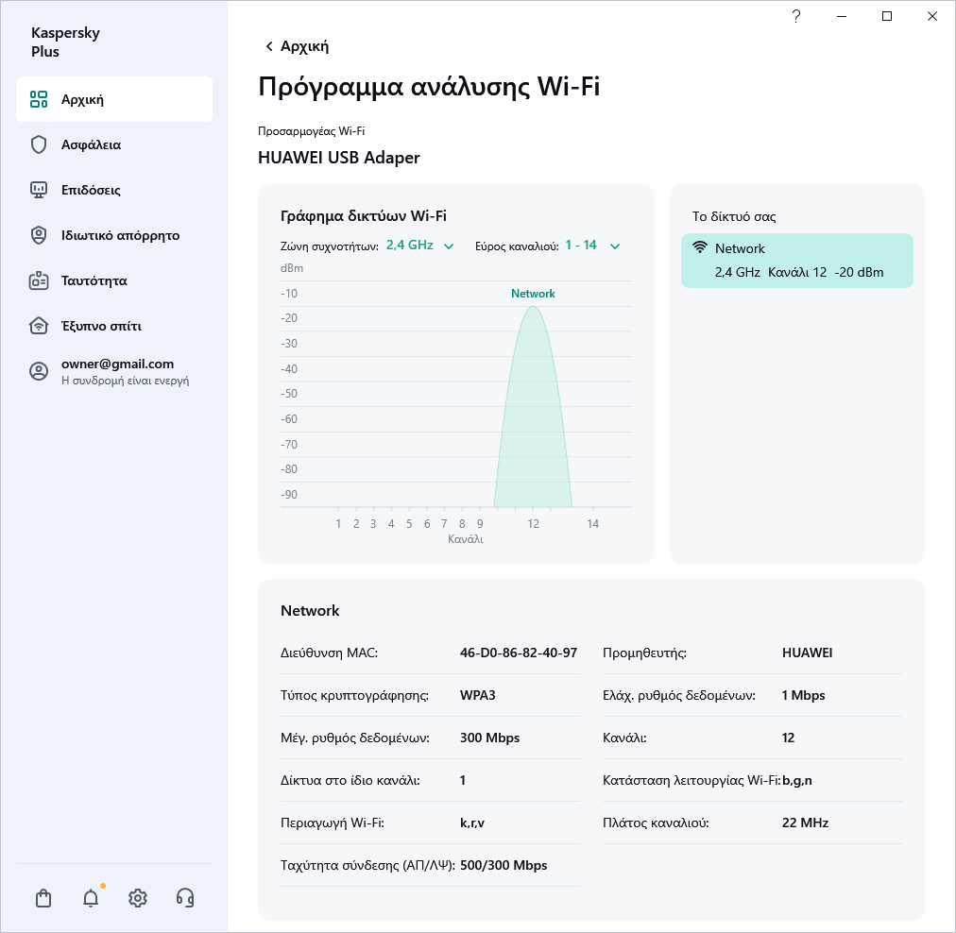Click the user account avatar icon
The width and height of the screenshot is (956, 933).
pyautogui.click(x=39, y=371)
